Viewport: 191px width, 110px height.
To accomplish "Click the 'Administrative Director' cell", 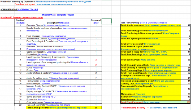I will click(58, 39).
